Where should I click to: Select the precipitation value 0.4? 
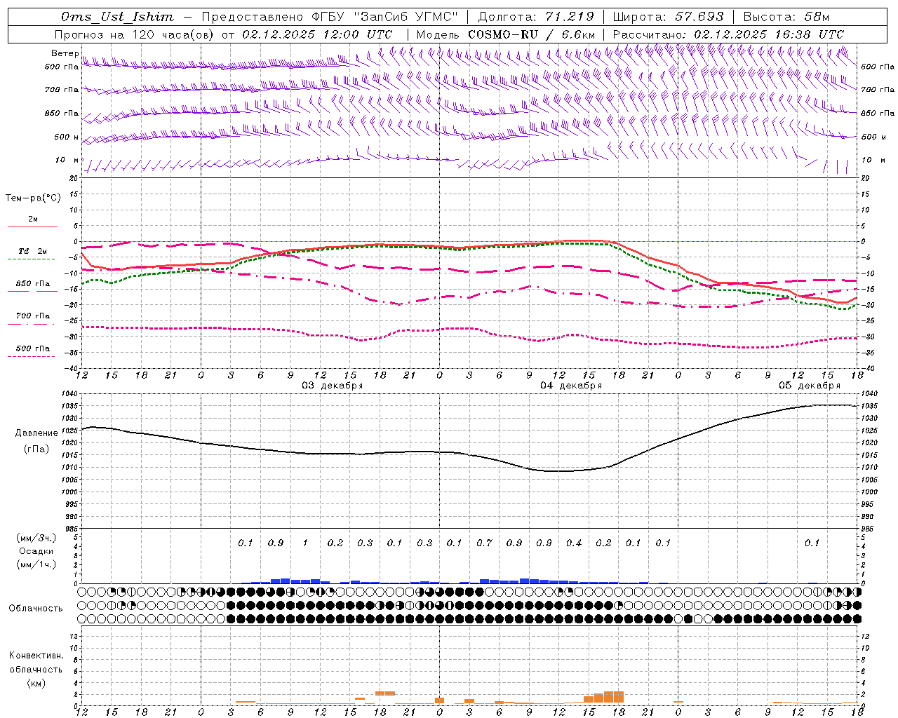point(574,543)
